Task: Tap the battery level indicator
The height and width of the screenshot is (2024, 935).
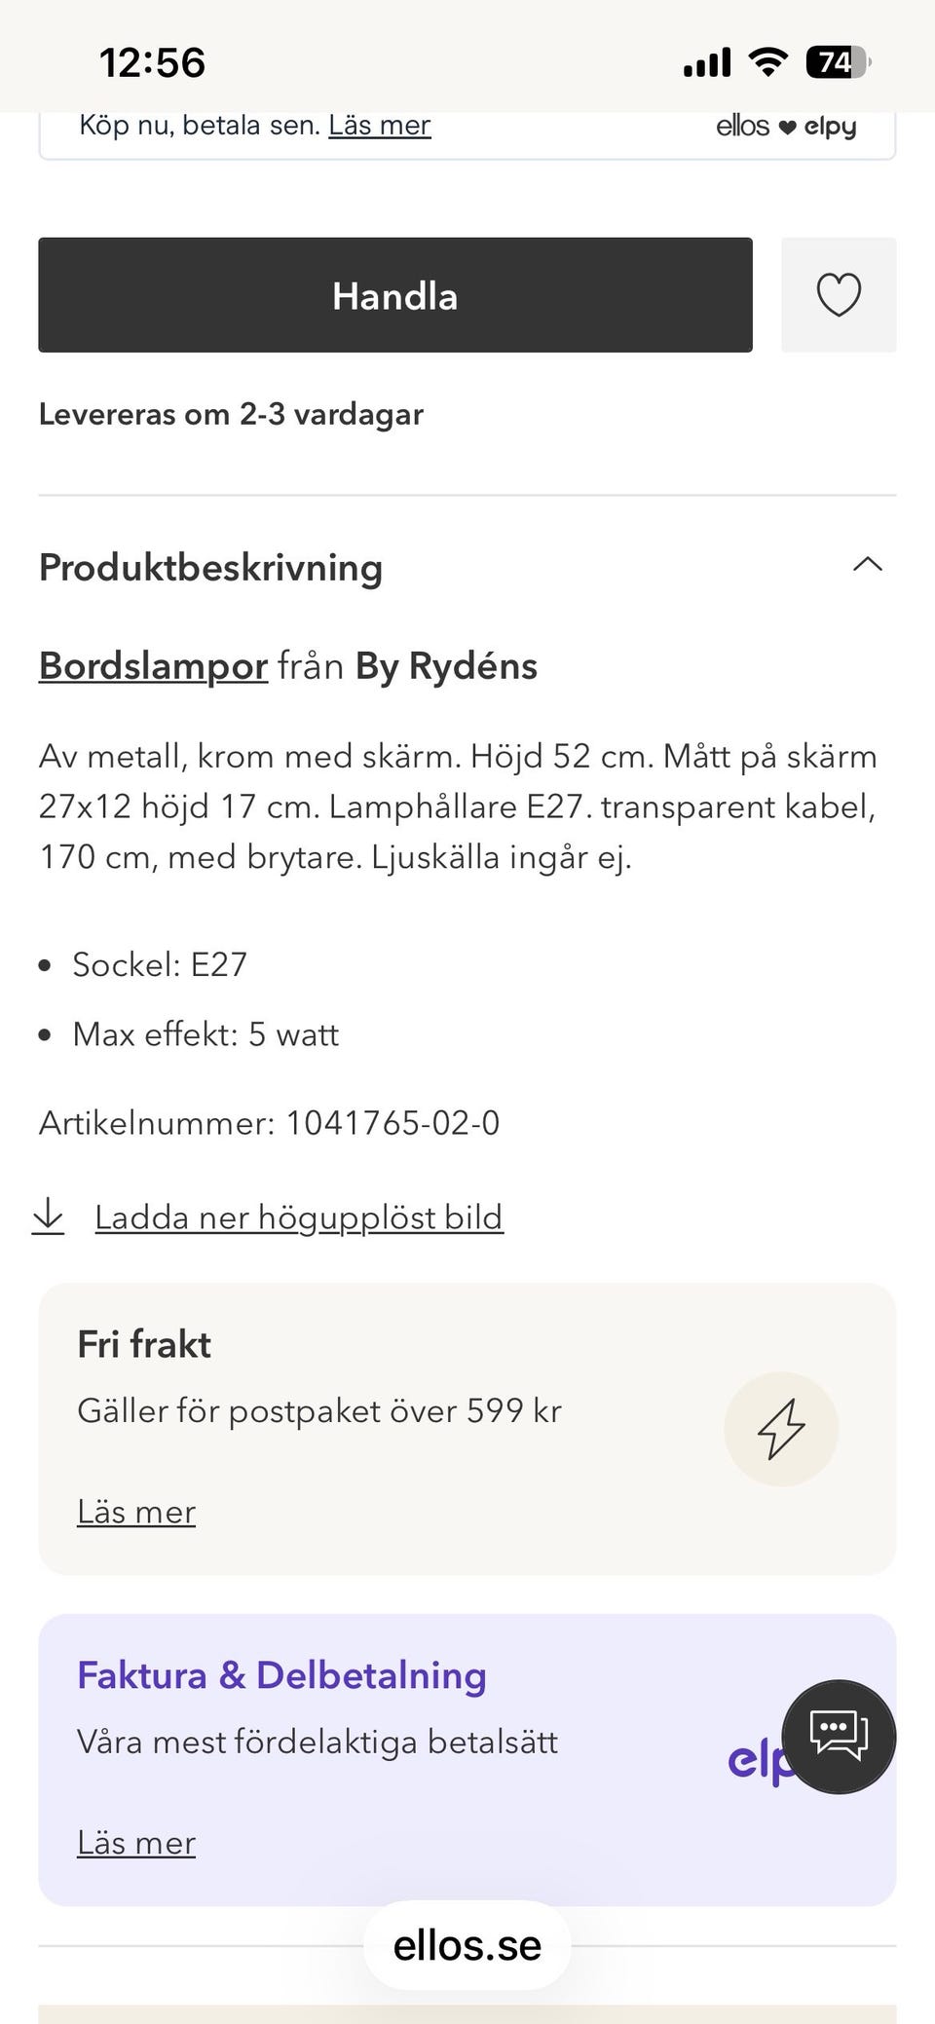Action: (x=837, y=62)
